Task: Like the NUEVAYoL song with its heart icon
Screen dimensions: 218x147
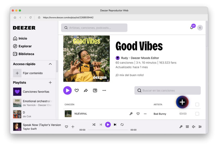Action: coord(138,114)
